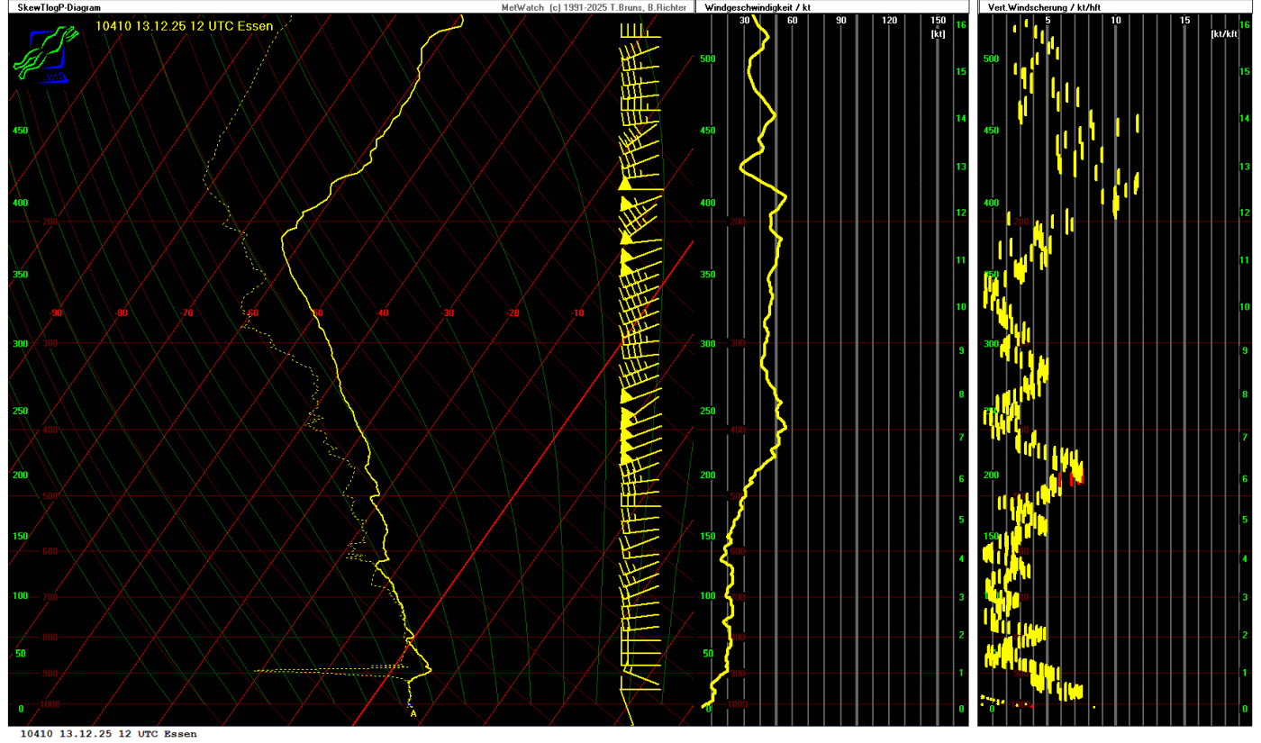The image size is (1261, 743).
Task: Click the DWD logo in the top-left corner
Action: point(41,54)
